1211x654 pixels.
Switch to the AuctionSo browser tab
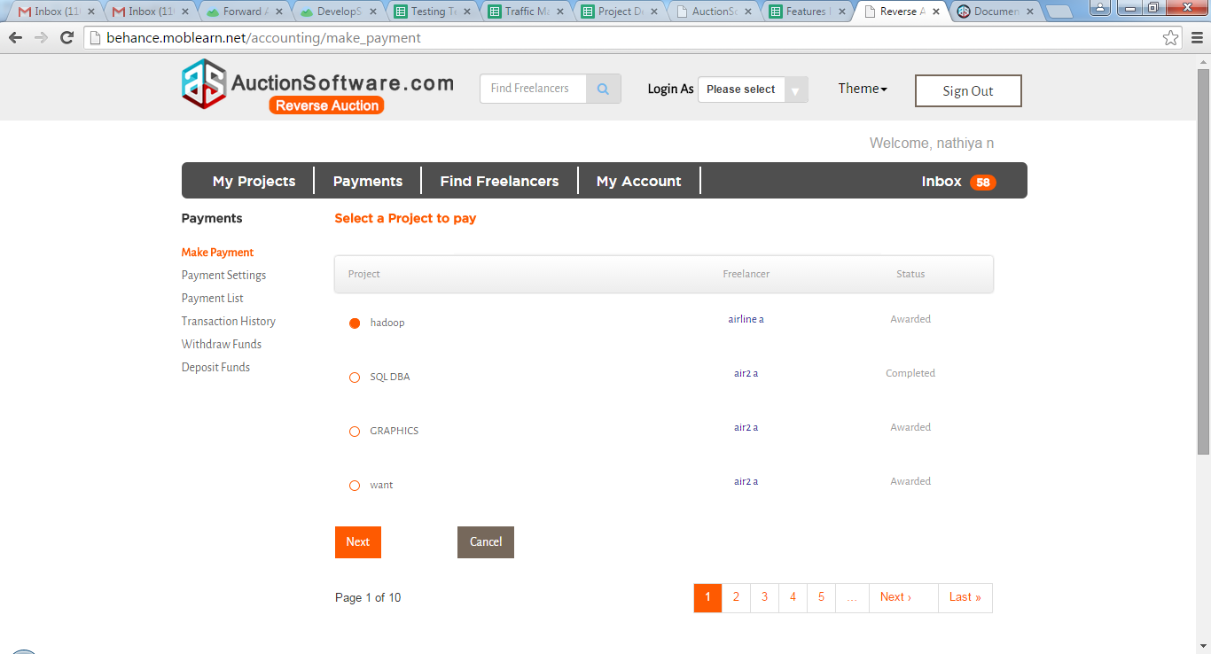712,12
